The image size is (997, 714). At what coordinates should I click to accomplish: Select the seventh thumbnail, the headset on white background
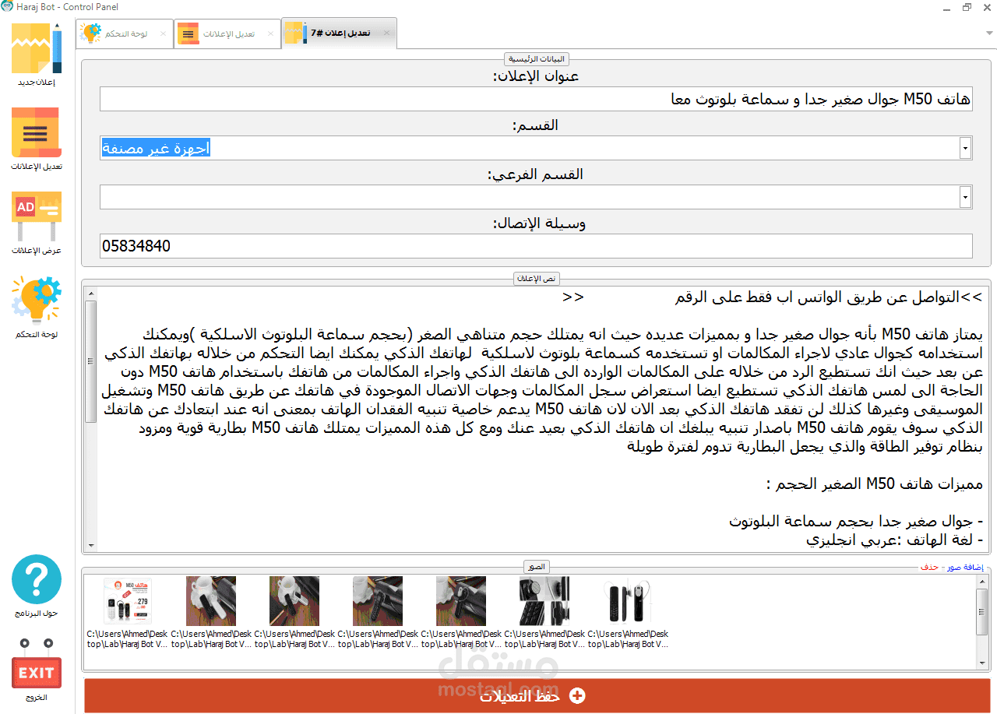628,601
